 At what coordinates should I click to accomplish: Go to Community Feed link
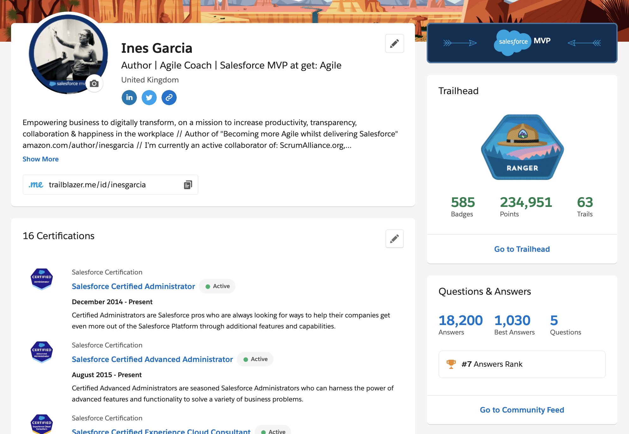522,410
